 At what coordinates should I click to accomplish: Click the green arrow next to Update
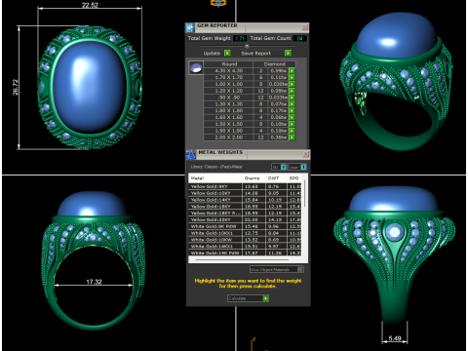click(227, 53)
